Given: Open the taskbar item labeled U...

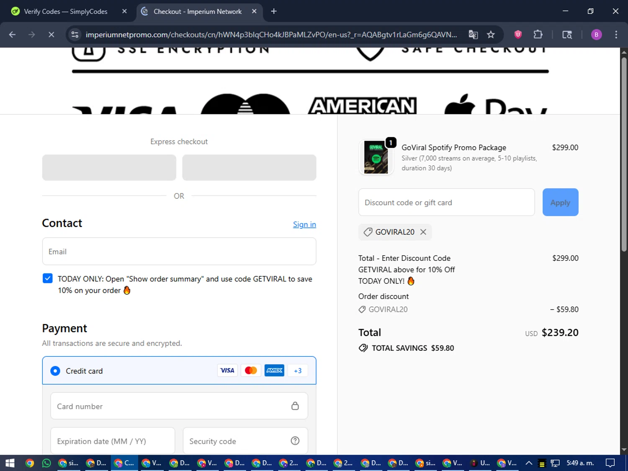Looking at the screenshot, I should pyautogui.click(x=480, y=463).
